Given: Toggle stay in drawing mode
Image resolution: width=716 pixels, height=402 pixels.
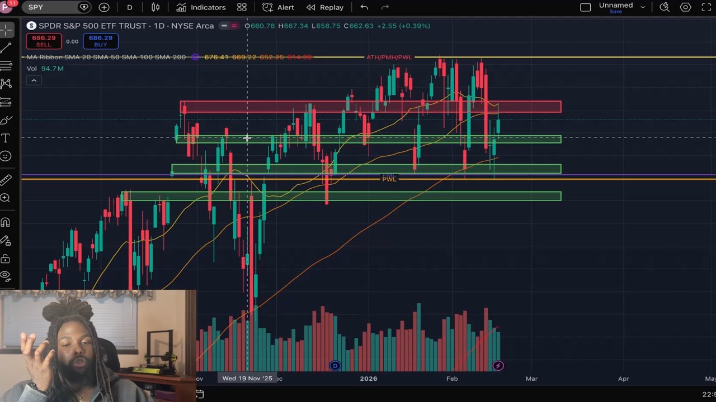Looking at the screenshot, I should (6, 241).
